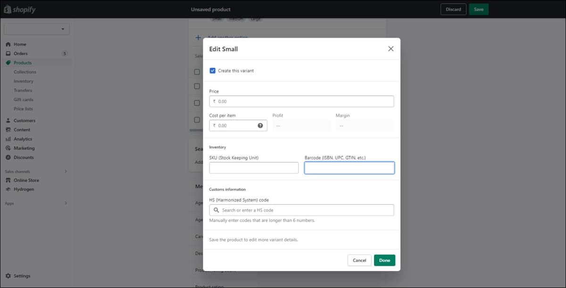Expand the Sales channels chevron
Image resolution: width=566 pixels, height=288 pixels.
[66, 171]
